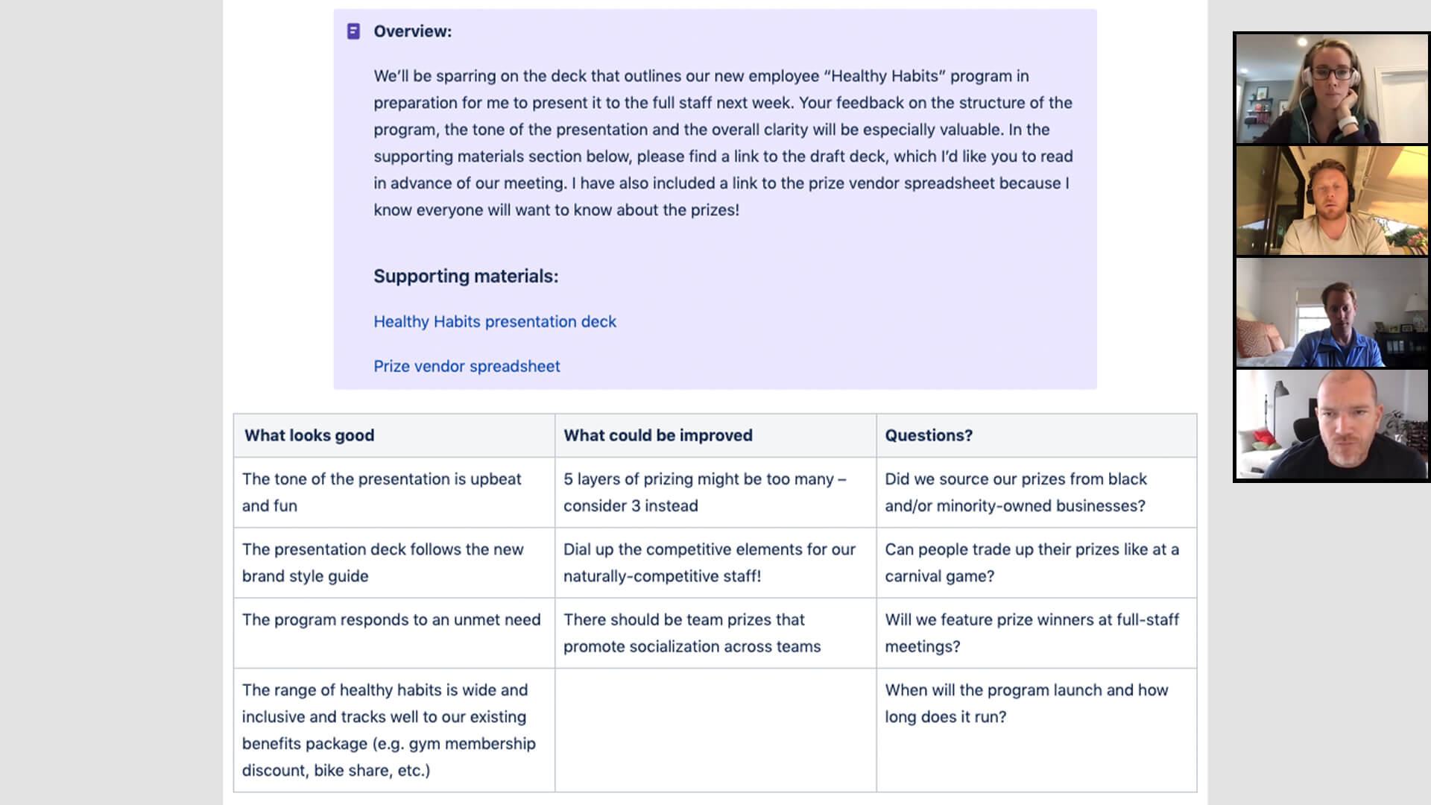The width and height of the screenshot is (1431, 805).
Task: Click third participant video thumbnail
Action: tap(1333, 312)
